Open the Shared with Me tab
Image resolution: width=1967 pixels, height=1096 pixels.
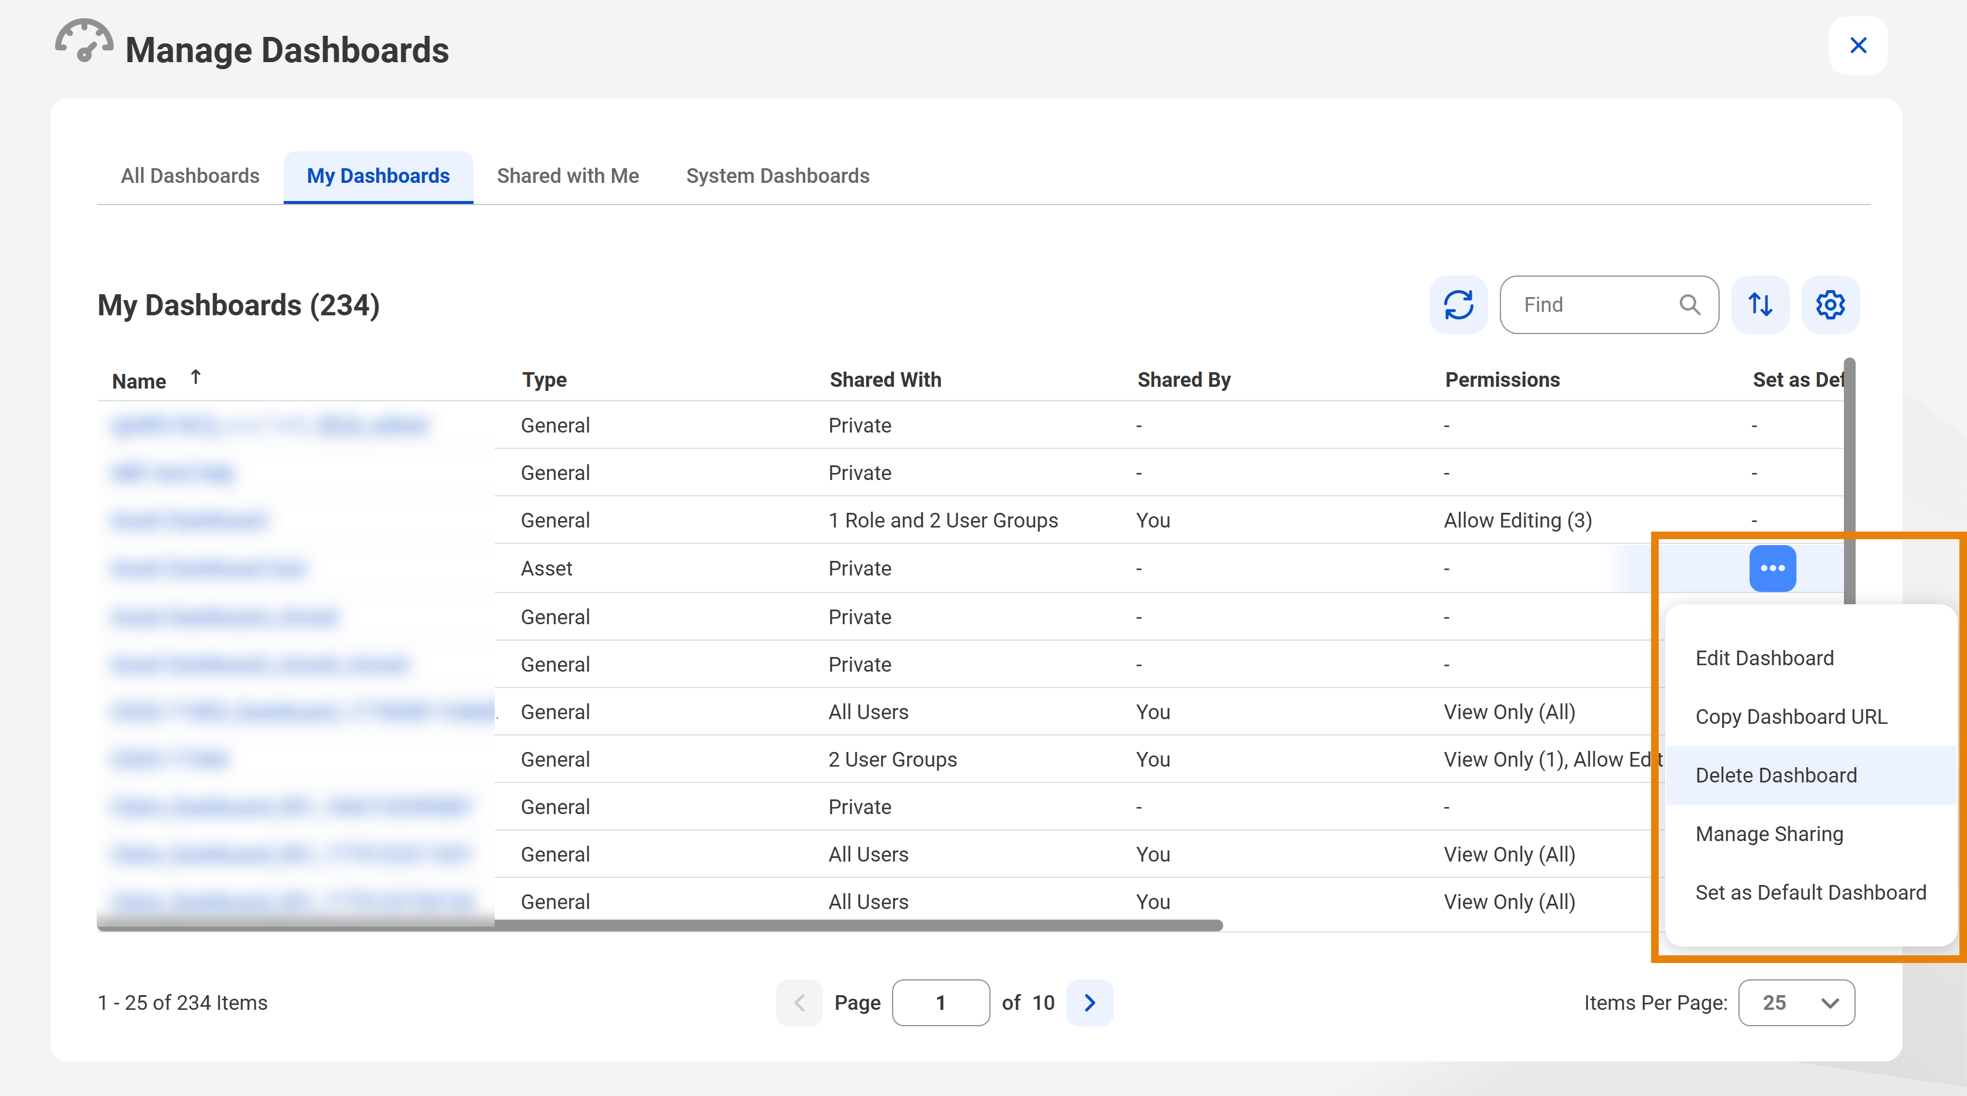click(x=567, y=176)
